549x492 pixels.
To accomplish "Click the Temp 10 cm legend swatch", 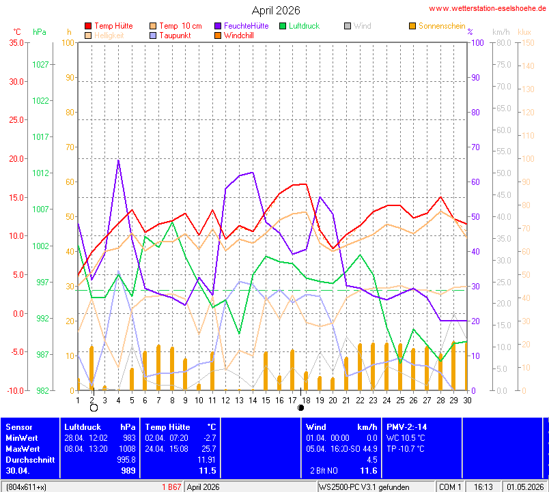I will click(x=153, y=26).
